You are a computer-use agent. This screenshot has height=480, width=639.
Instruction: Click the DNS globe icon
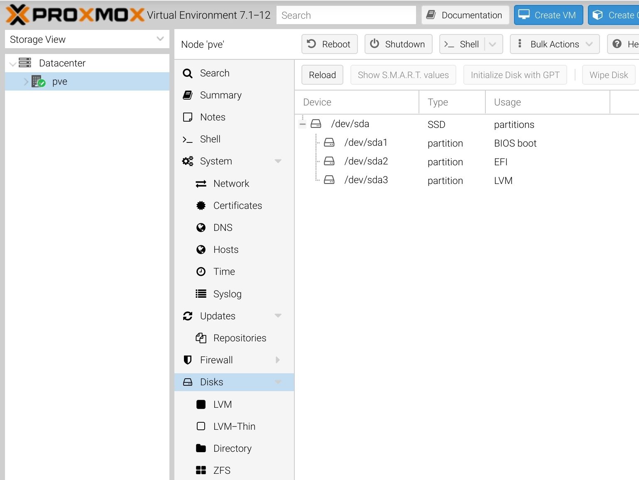point(201,228)
